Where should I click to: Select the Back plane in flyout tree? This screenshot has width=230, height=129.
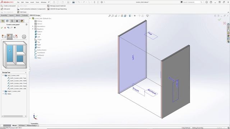(37, 47)
